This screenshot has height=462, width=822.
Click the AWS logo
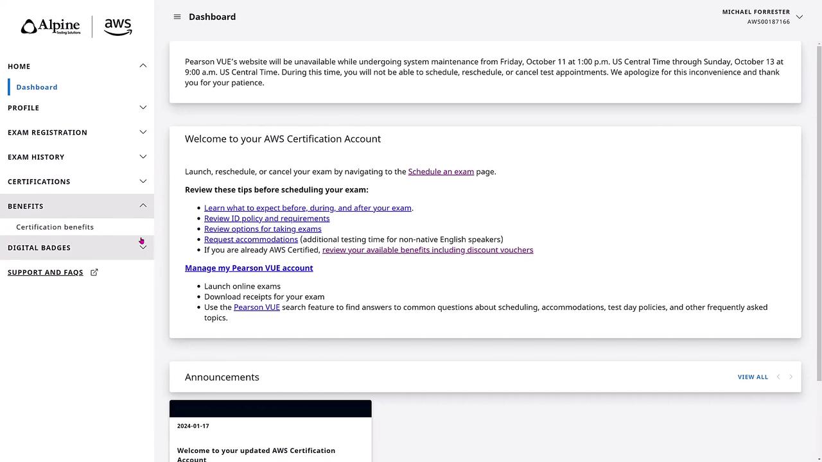tap(118, 27)
